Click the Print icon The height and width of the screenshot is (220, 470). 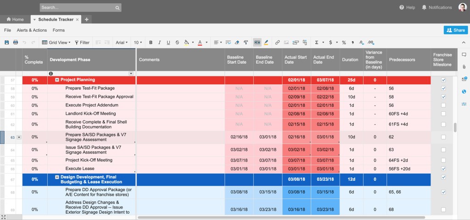tap(16, 43)
